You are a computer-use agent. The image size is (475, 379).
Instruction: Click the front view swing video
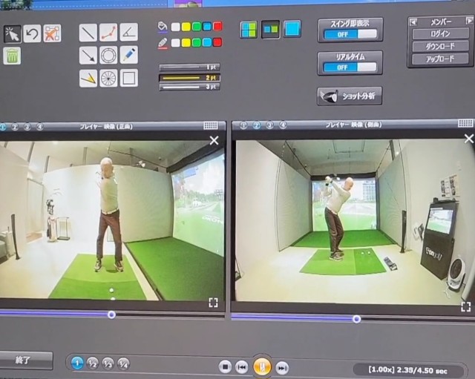tap(112, 220)
